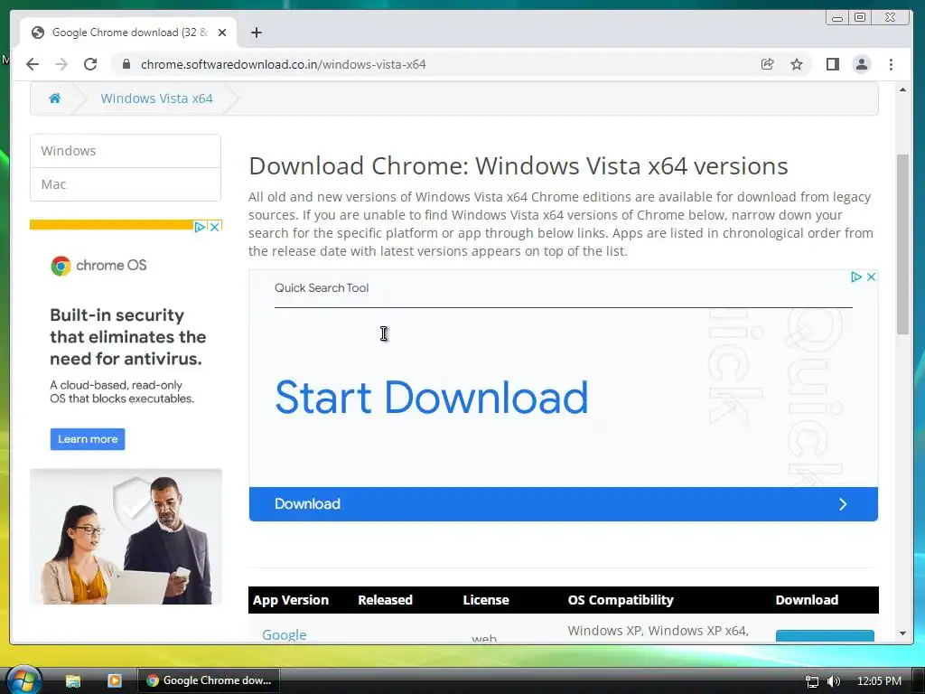
Task: Open the media player taskbar icon
Action: [x=115, y=680]
